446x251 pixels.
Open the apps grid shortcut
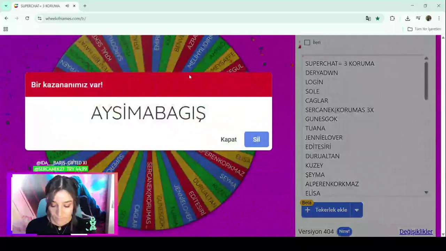coord(6,29)
